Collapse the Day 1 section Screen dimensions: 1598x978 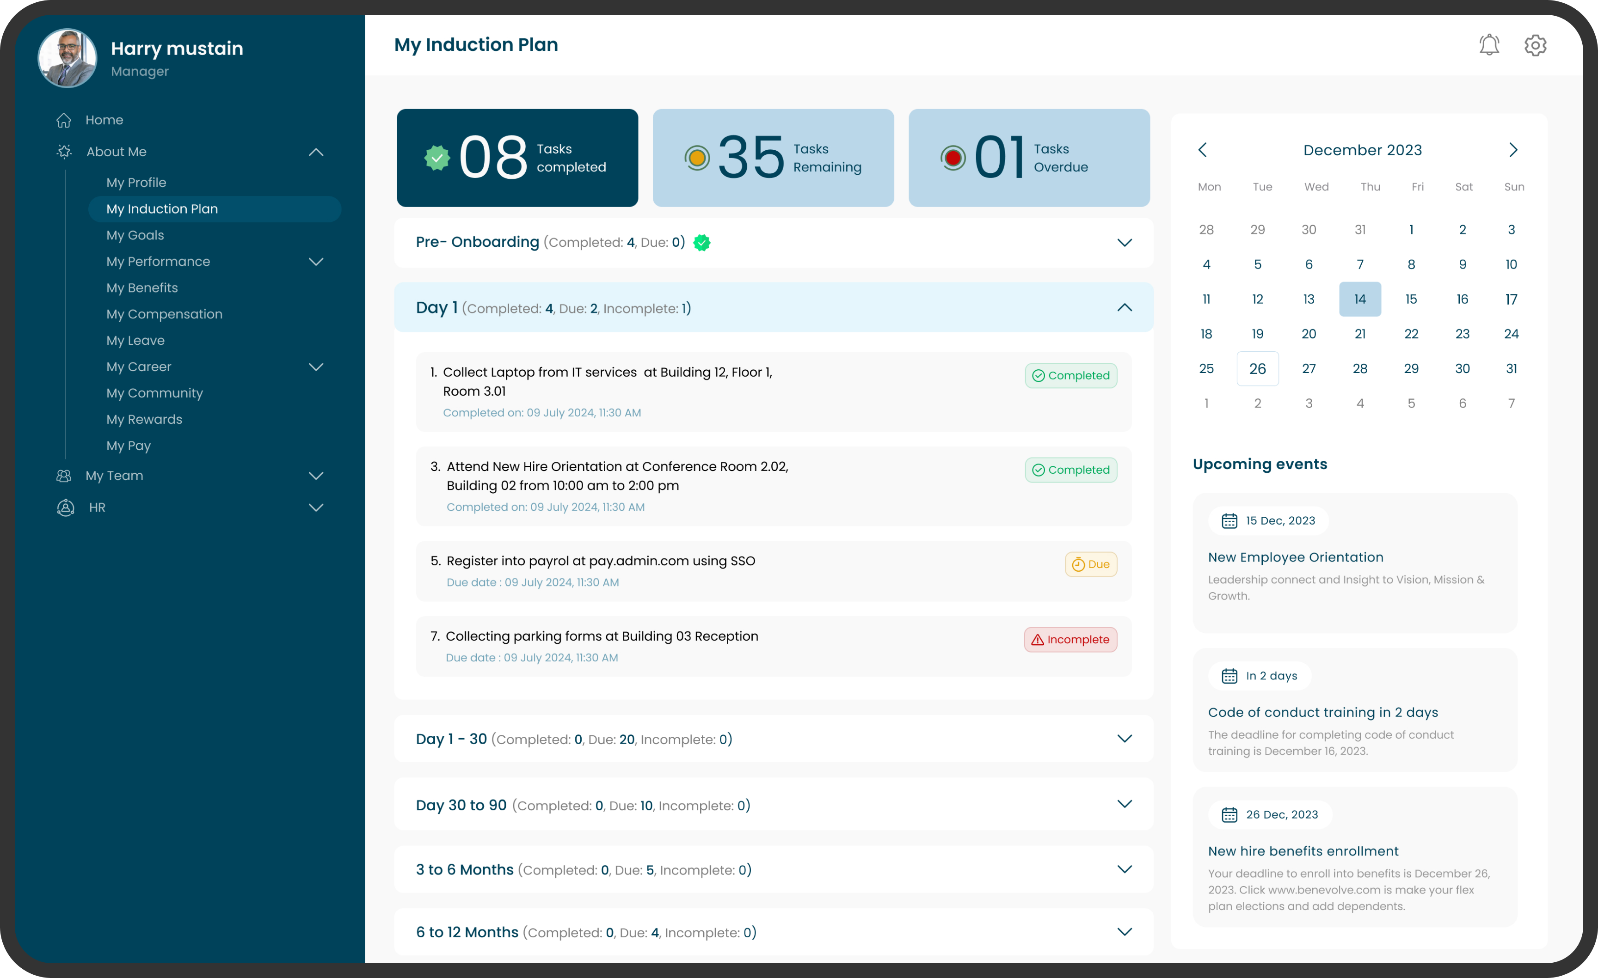[x=1125, y=307]
